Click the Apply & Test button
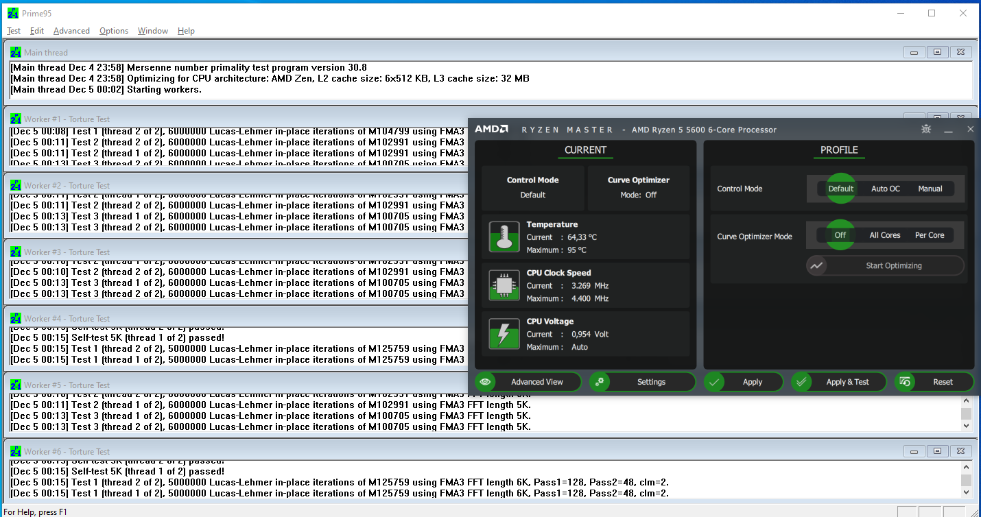 coord(839,382)
